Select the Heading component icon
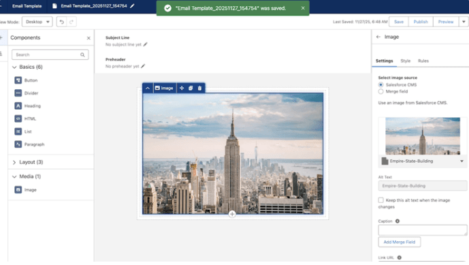Viewport: 469px width, 265px height. (x=18, y=106)
